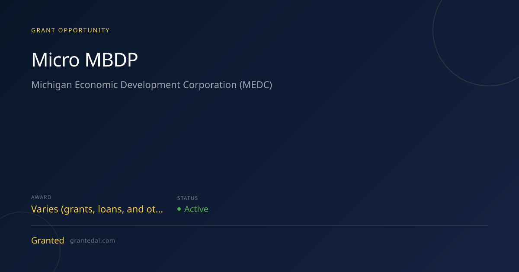Click the 'Granted' brand name
This screenshot has width=519, height=272.
pos(48,240)
